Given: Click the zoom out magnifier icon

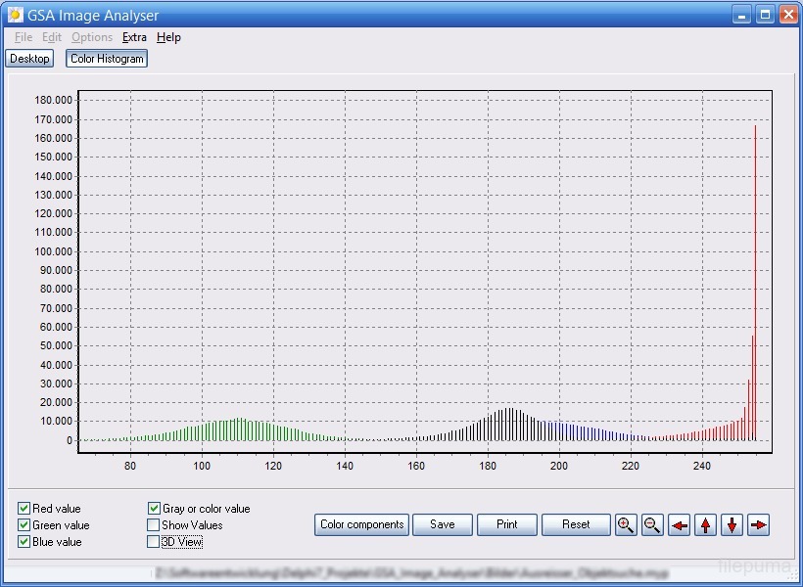Looking at the screenshot, I should pos(652,525).
